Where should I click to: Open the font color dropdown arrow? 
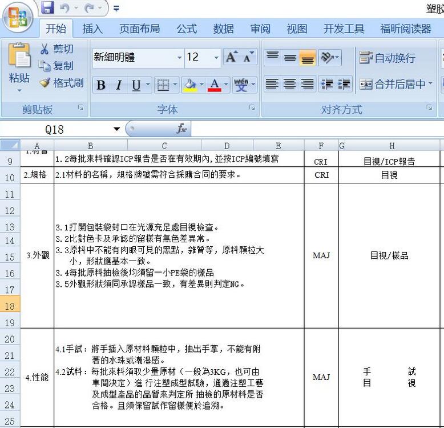coord(226,85)
